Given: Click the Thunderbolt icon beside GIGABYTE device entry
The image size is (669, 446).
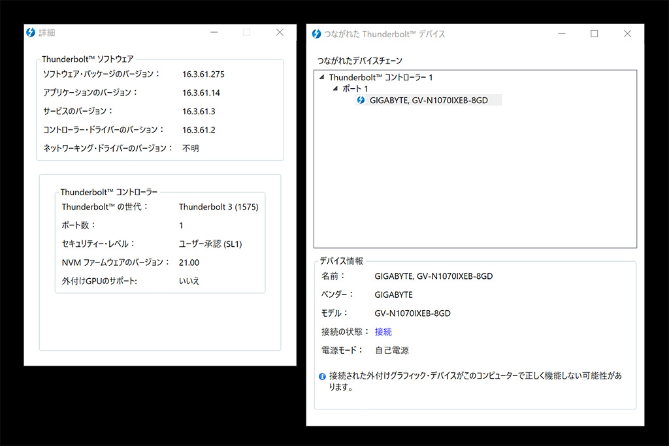Looking at the screenshot, I should pos(360,100).
